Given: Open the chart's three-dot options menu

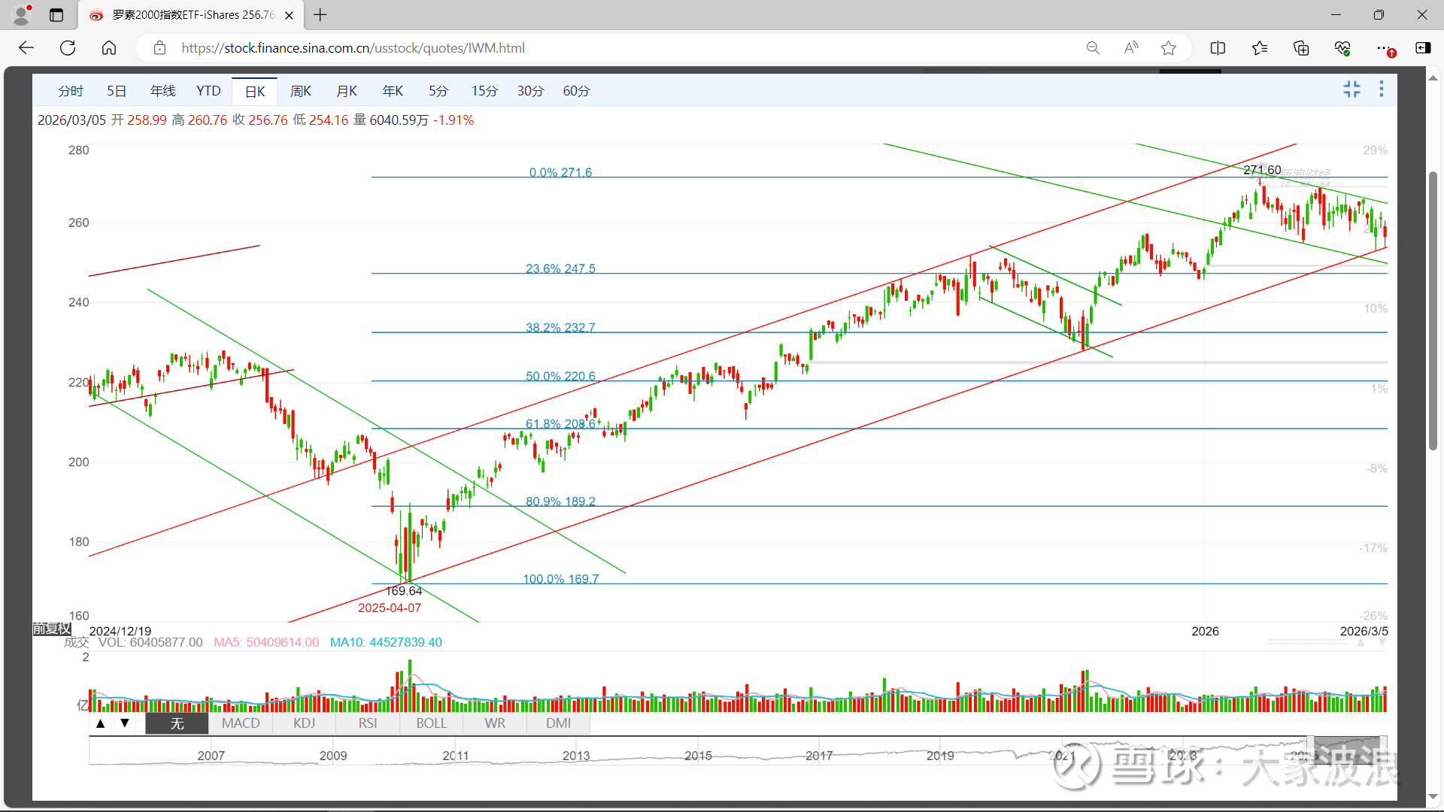Looking at the screenshot, I should [x=1381, y=89].
